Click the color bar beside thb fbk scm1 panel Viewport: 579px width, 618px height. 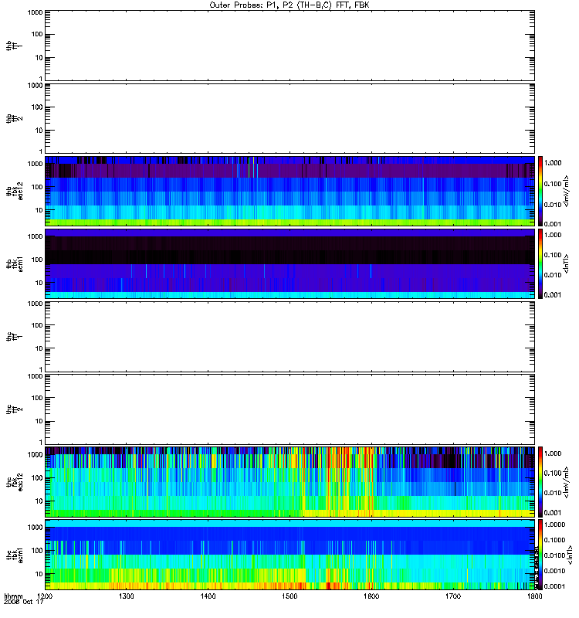tap(540, 263)
